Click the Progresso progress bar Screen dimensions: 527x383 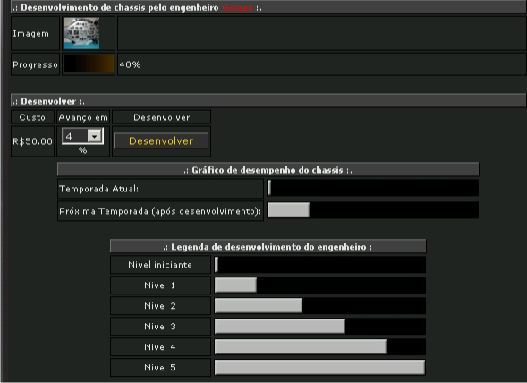coord(89,64)
